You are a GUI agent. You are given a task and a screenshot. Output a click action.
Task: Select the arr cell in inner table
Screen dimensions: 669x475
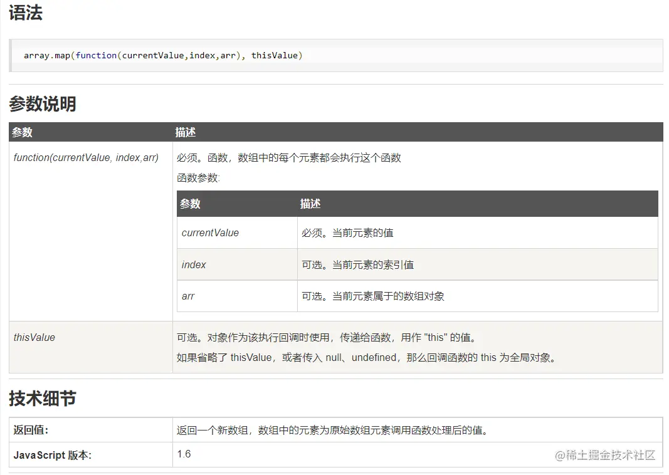(x=237, y=296)
